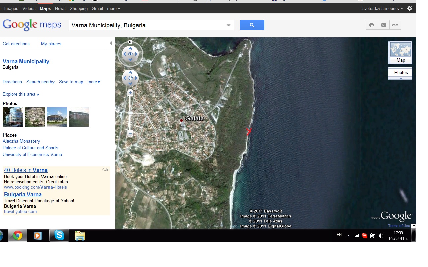Rotate view up on the eye compass
428x267 pixels.
(130, 48)
